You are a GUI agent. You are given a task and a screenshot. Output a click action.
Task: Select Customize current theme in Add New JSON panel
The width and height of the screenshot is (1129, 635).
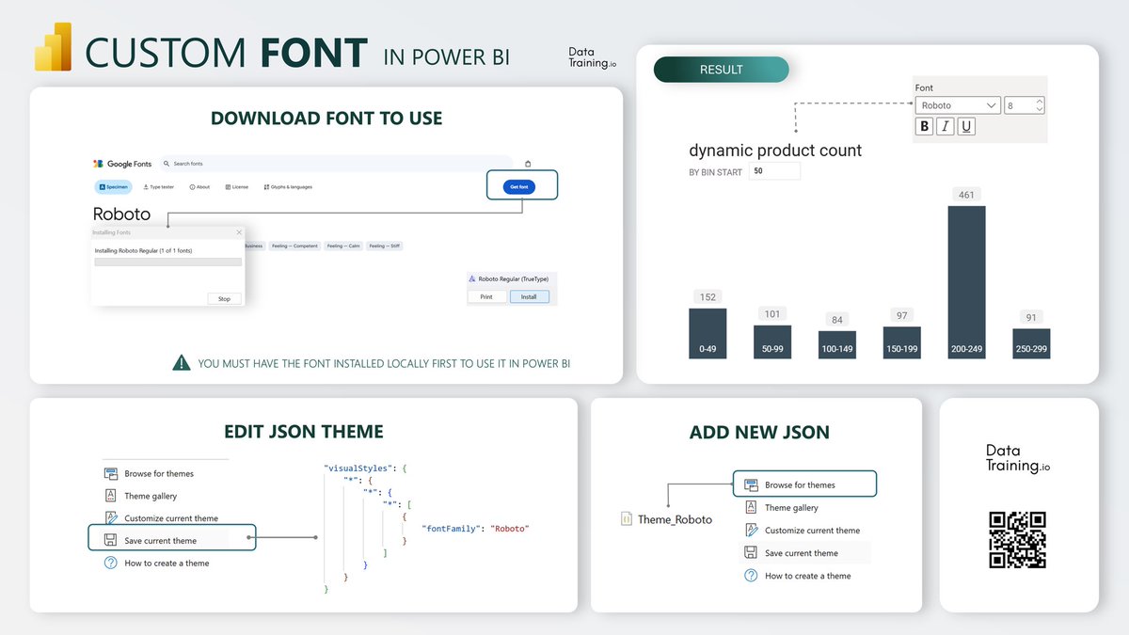tap(812, 530)
